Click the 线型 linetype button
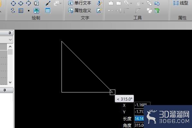The width and height of the screenshot is (192, 128). coord(181,3)
